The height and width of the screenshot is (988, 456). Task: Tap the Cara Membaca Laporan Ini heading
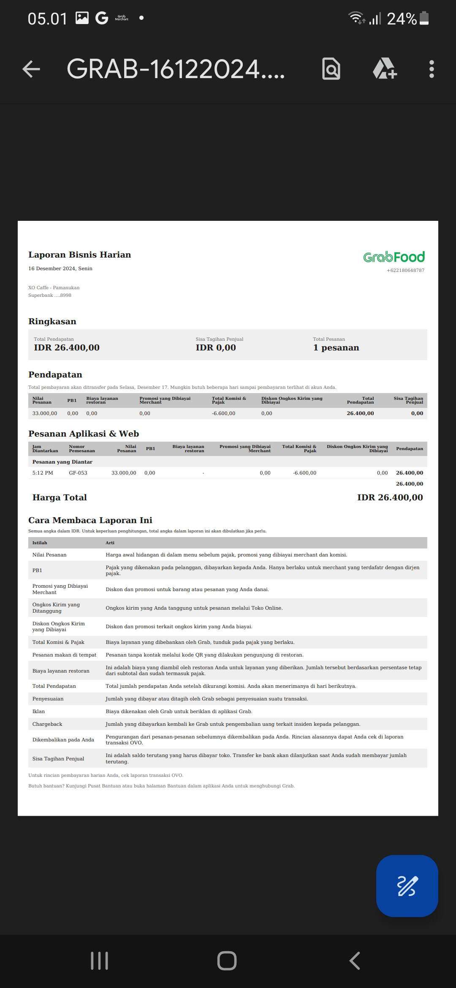pos(90,520)
